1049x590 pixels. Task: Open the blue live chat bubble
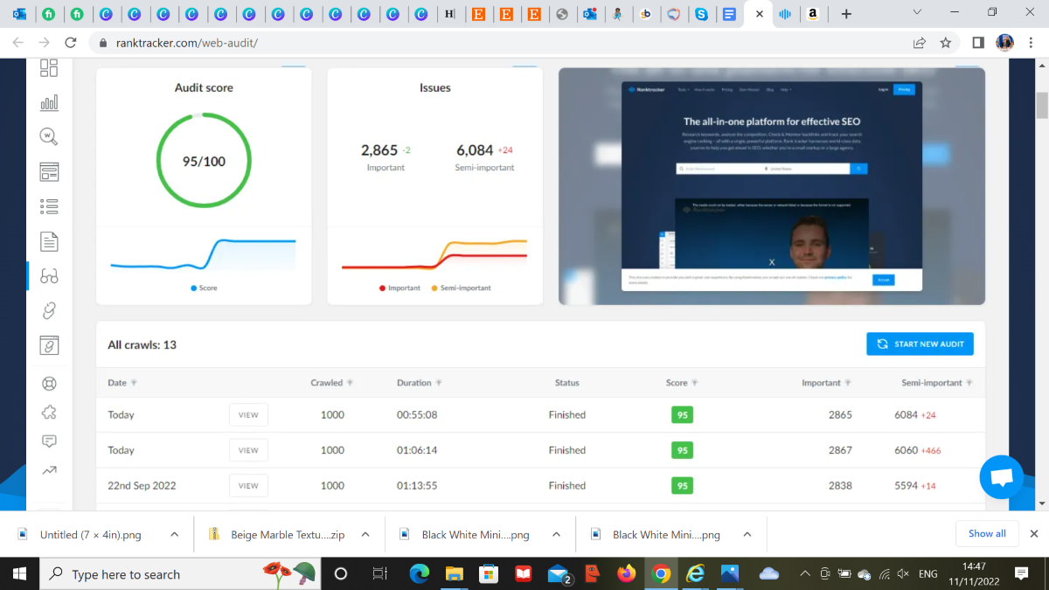(1002, 477)
